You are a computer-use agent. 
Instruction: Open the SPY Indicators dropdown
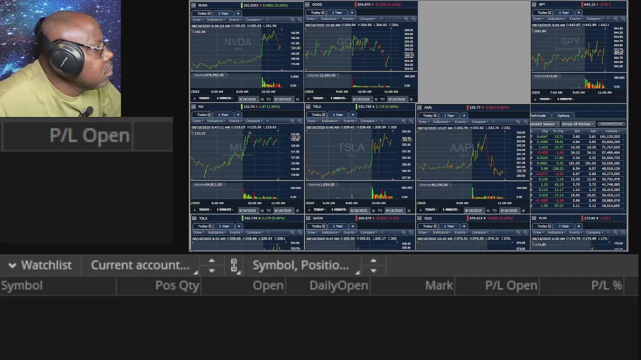555,18
